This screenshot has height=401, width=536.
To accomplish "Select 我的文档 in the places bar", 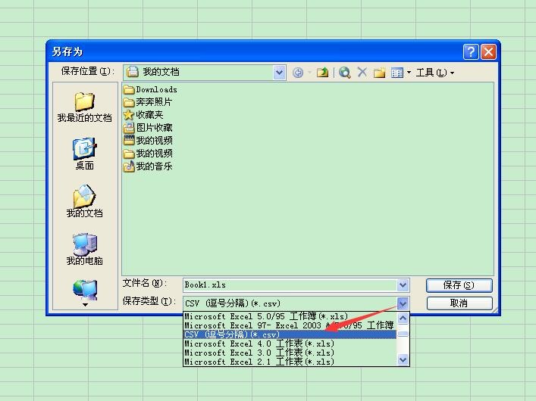I will pos(84,201).
